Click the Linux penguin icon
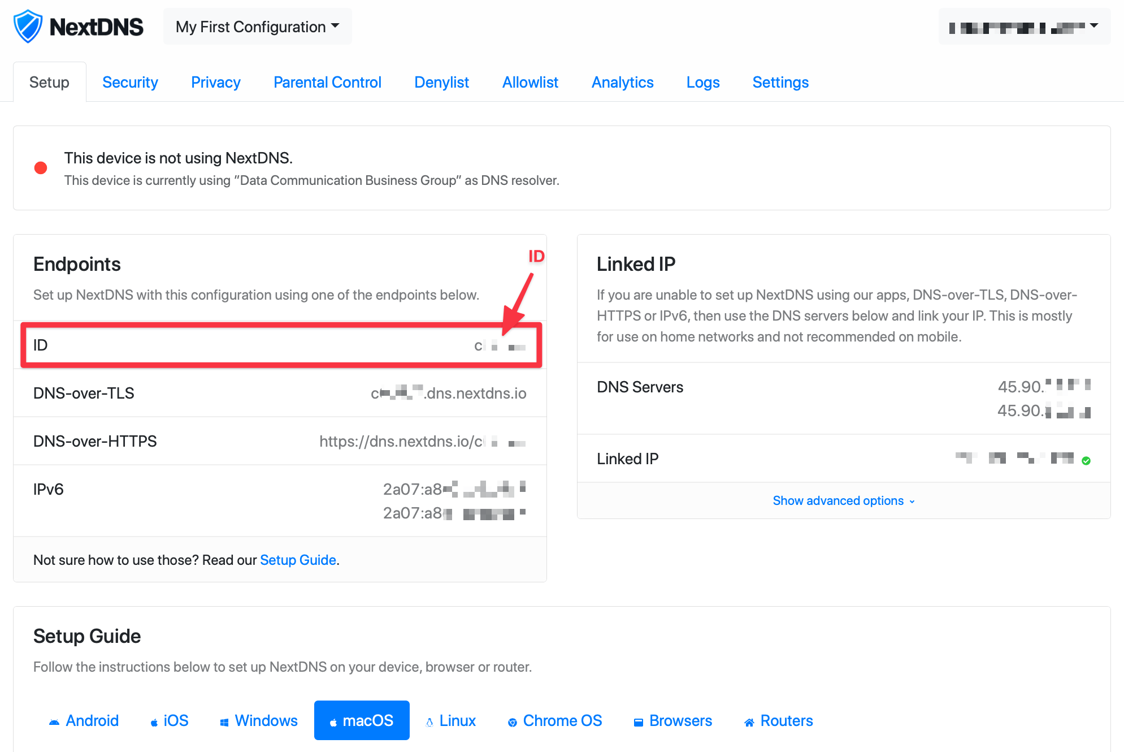Screen dimensions: 1124x752 point(429,722)
